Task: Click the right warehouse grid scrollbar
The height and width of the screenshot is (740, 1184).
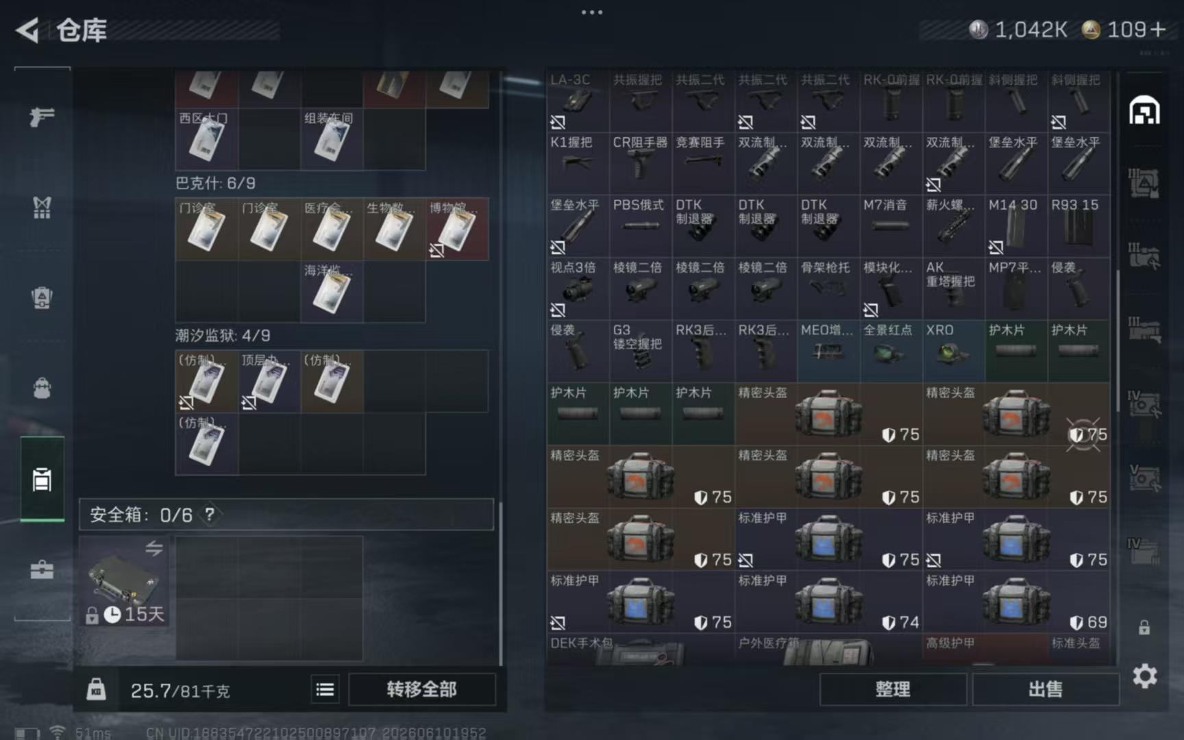Action: click(1118, 340)
